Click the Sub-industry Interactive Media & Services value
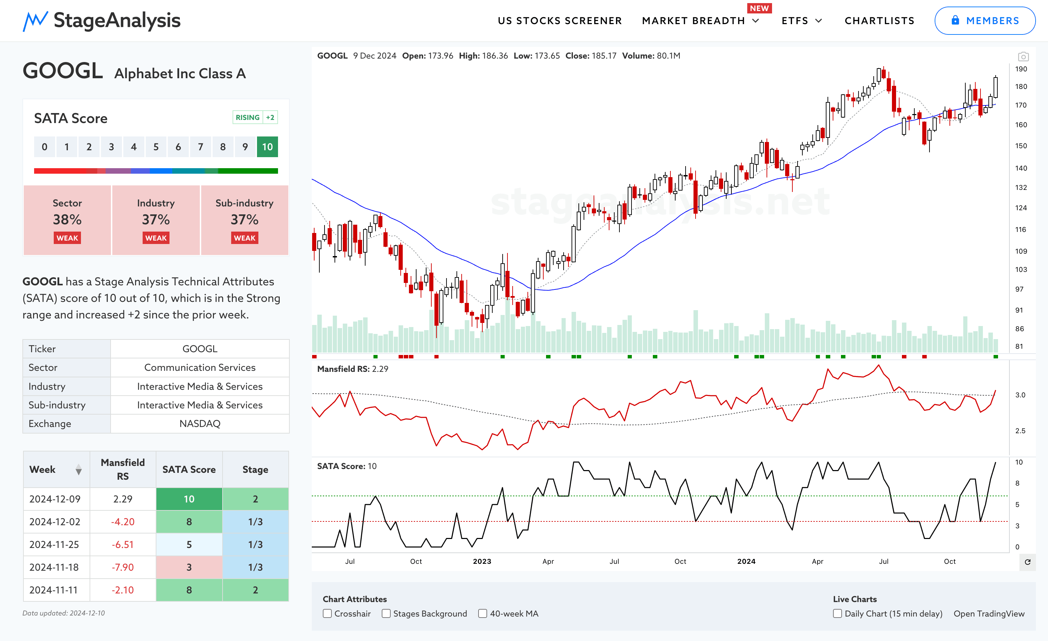The width and height of the screenshot is (1048, 641). (x=200, y=405)
